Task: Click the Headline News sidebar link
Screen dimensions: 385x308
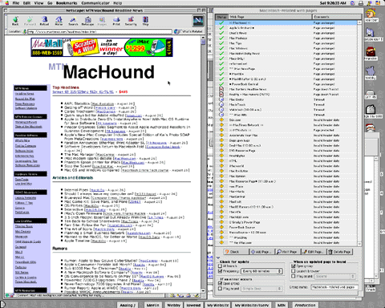Action: pos(24,94)
